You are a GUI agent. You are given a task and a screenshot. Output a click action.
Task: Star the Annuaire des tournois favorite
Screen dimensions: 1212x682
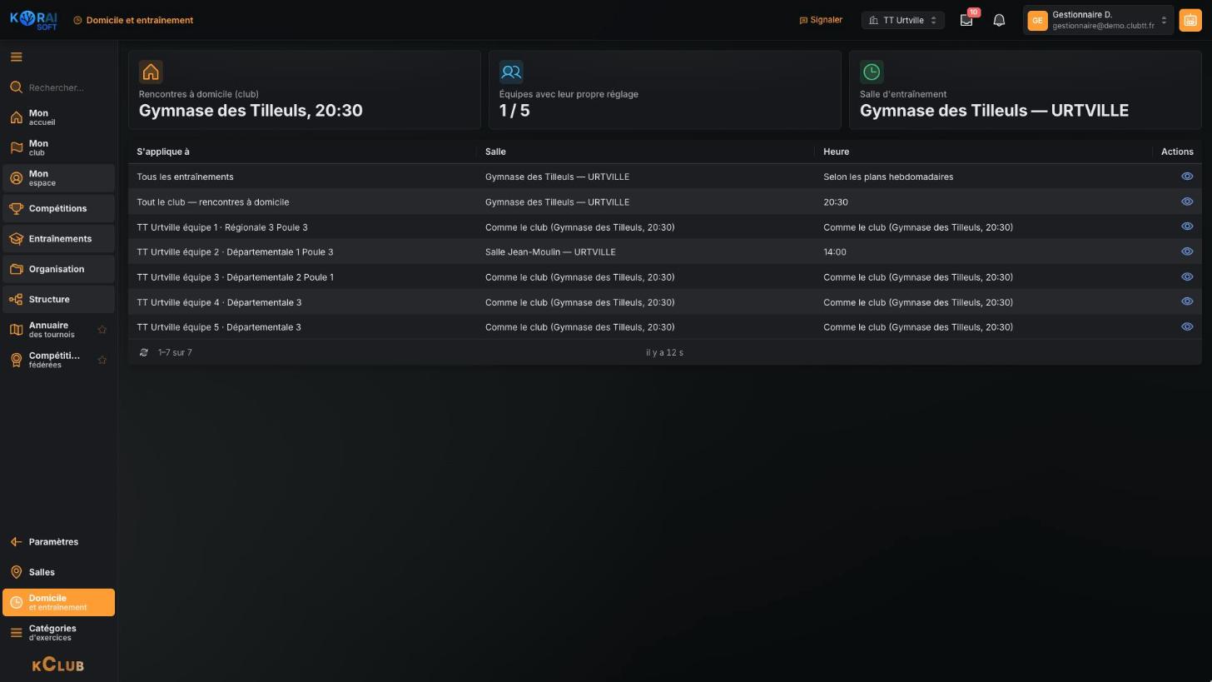(102, 330)
